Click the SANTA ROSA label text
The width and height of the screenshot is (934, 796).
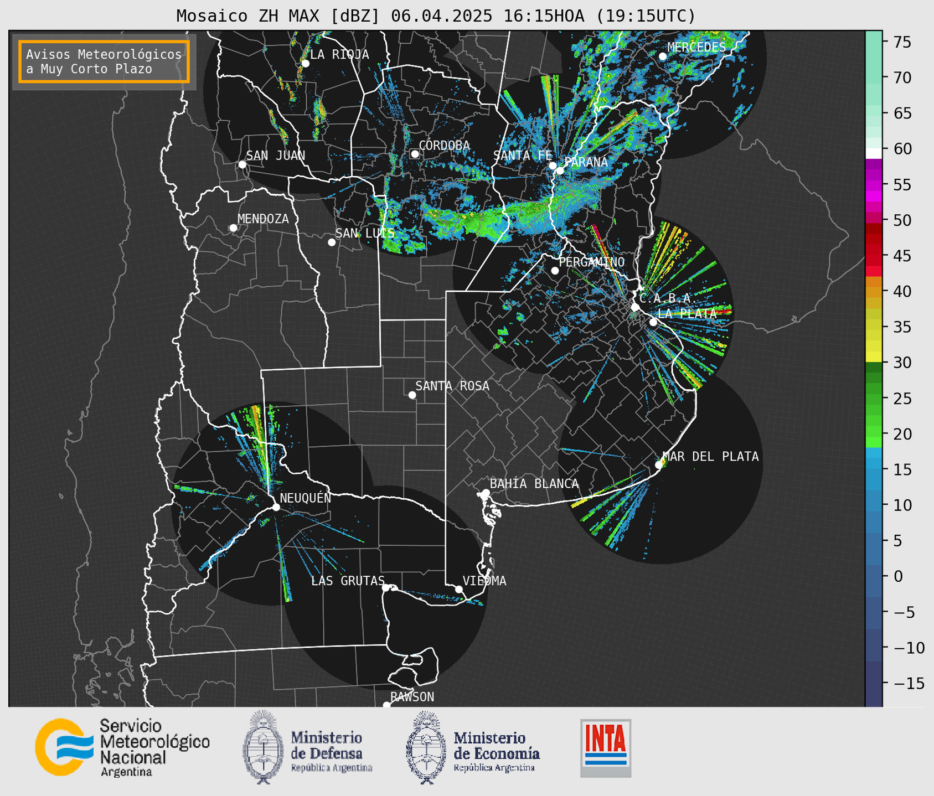coord(452,386)
